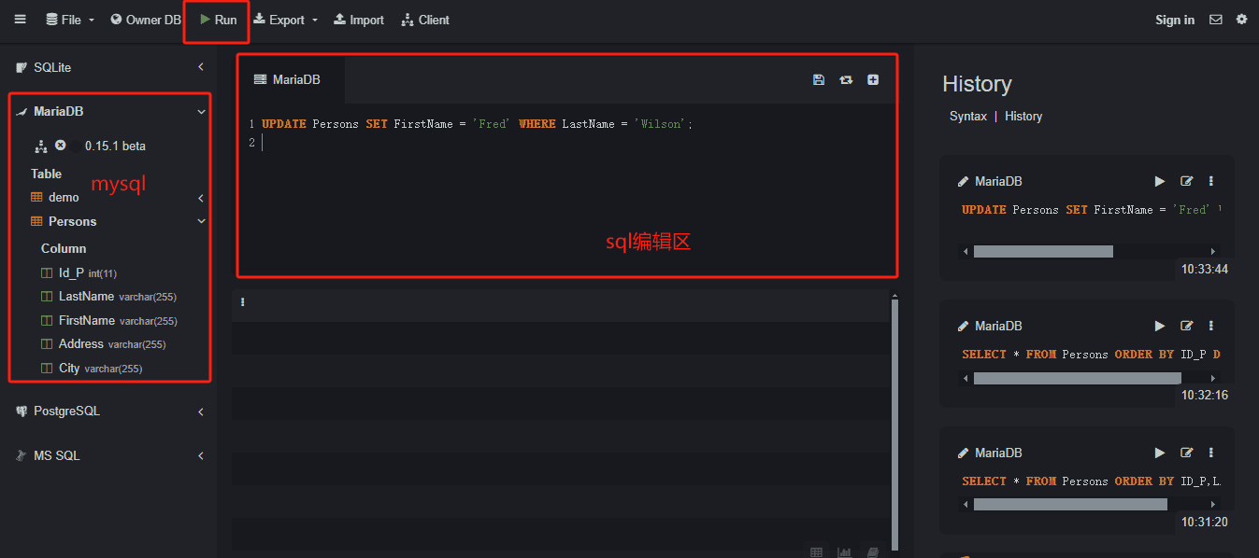Screen dimensions: 1259x558
Task: Click the pencil icon on the 10:33:44 entry
Action: [x=964, y=181]
